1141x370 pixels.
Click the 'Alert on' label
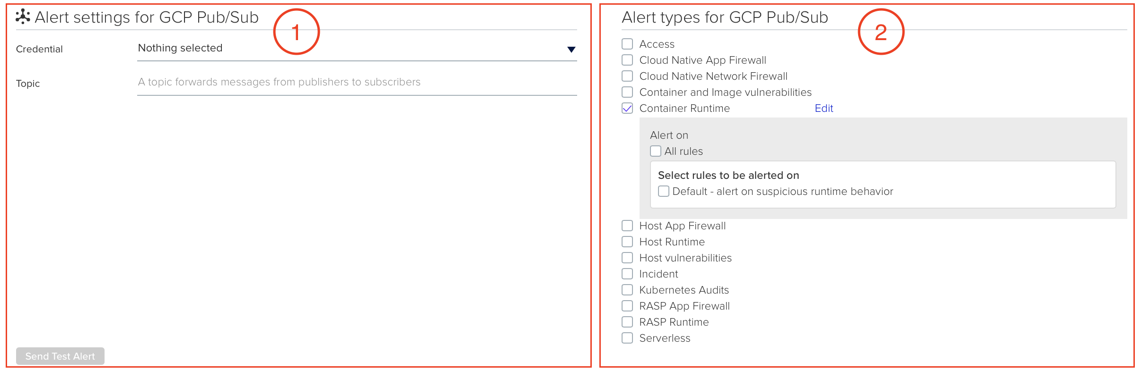pyautogui.click(x=669, y=135)
